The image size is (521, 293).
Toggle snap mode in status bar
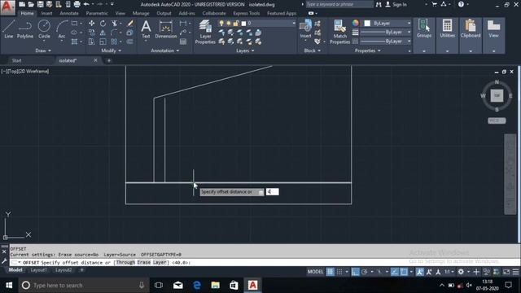point(339,272)
